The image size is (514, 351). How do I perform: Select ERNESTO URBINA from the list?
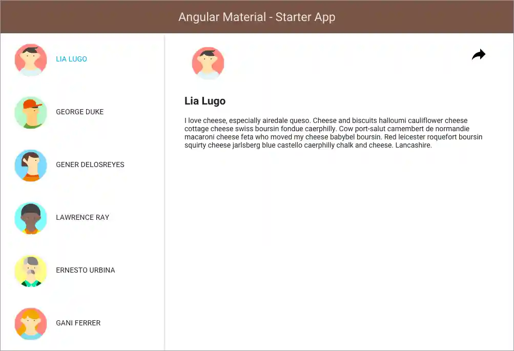tap(85, 270)
